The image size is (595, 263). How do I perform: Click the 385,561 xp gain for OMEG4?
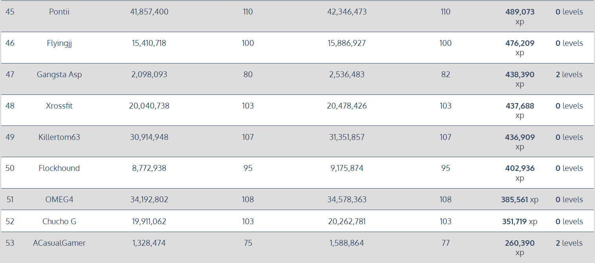point(519,200)
